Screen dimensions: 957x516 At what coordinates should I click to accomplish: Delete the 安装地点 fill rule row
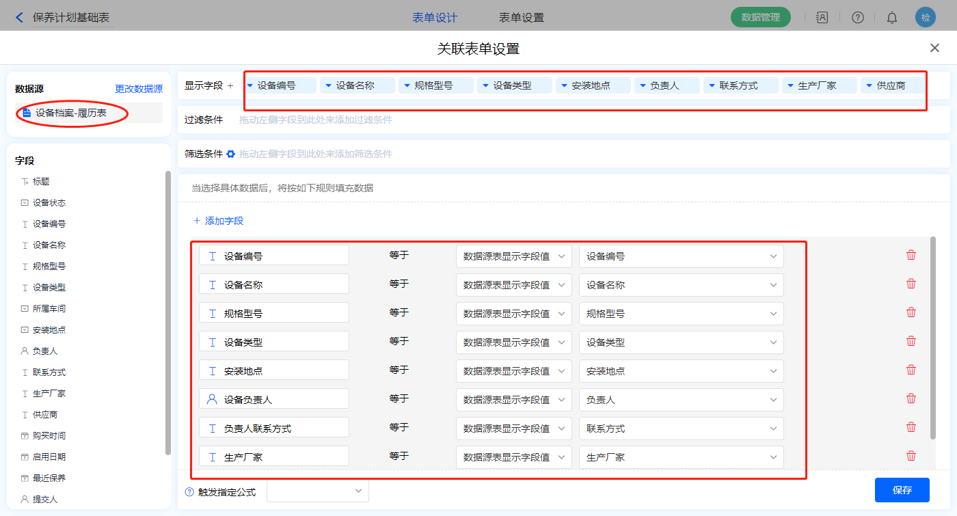pyautogui.click(x=911, y=370)
